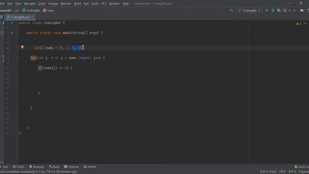Open the Run menu
This screenshot has height=174, width=309.
[86, 3]
